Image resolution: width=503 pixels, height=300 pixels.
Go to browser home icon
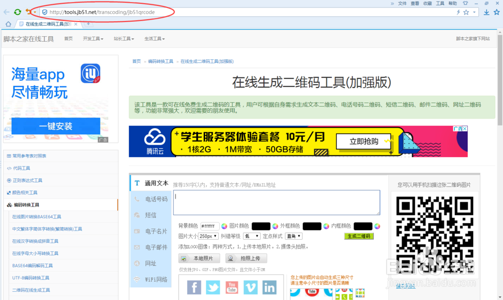[x=9, y=24]
